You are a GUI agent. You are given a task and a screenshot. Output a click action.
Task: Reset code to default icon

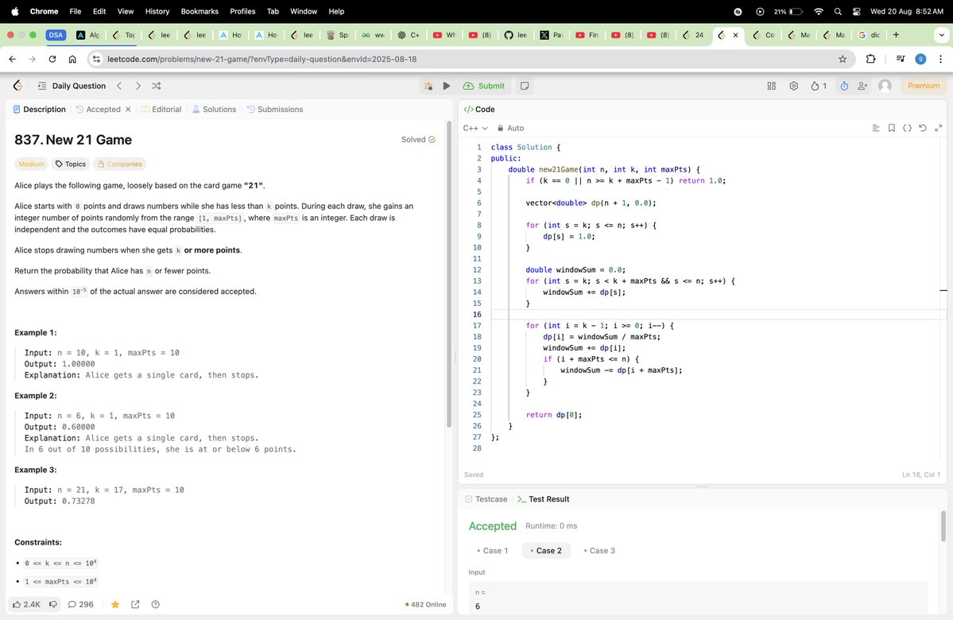point(923,128)
